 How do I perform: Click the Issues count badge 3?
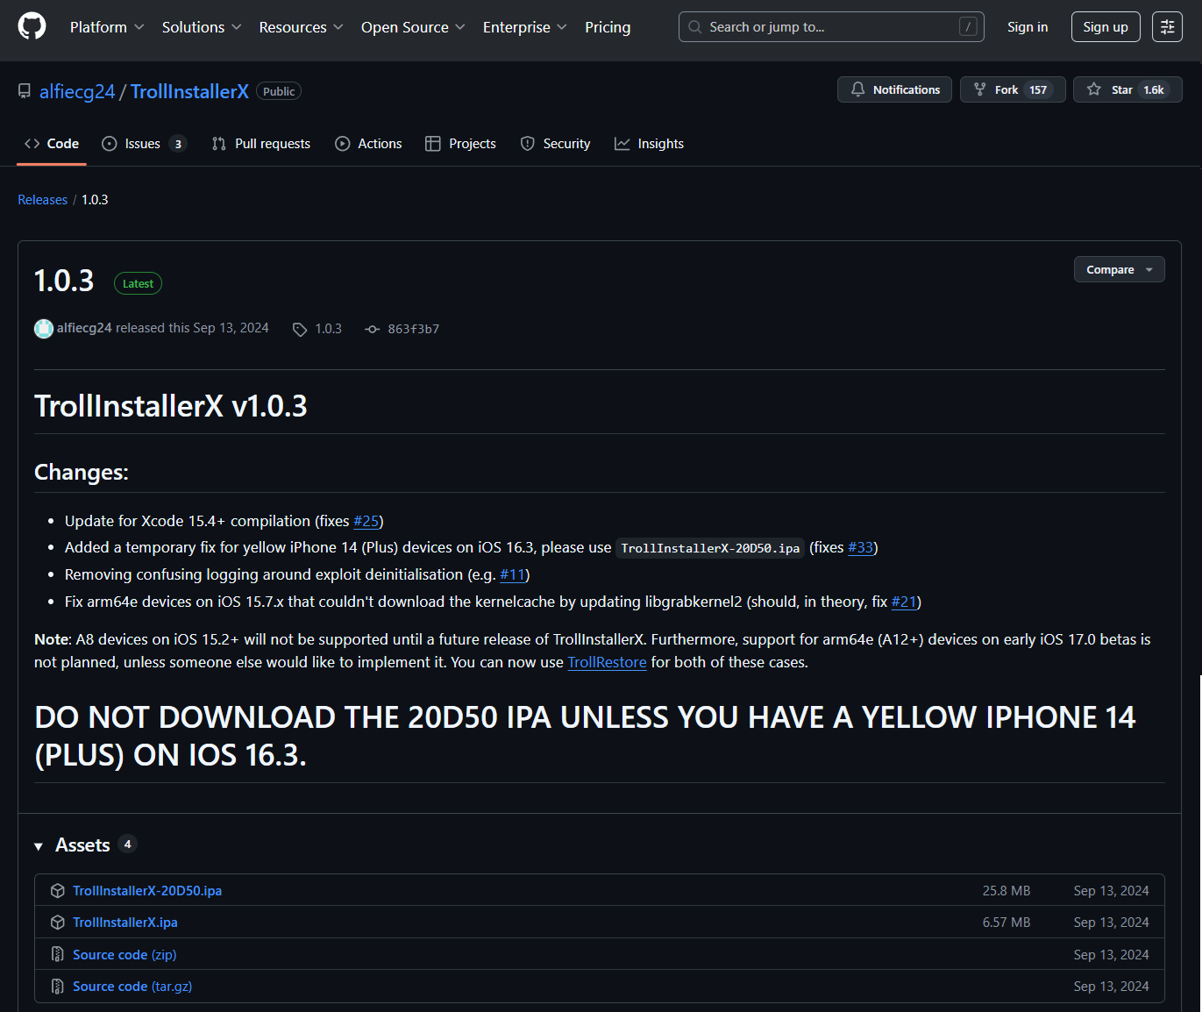[178, 144]
